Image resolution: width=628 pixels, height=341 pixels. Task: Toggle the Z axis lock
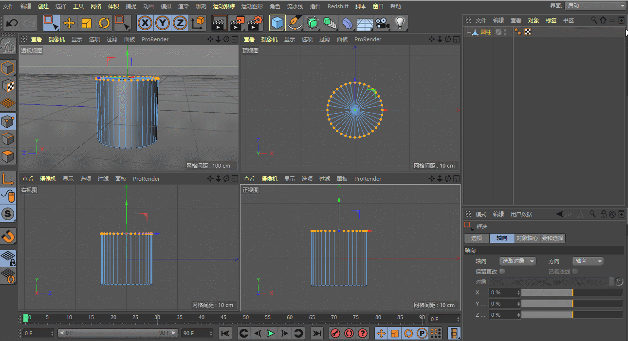point(180,23)
